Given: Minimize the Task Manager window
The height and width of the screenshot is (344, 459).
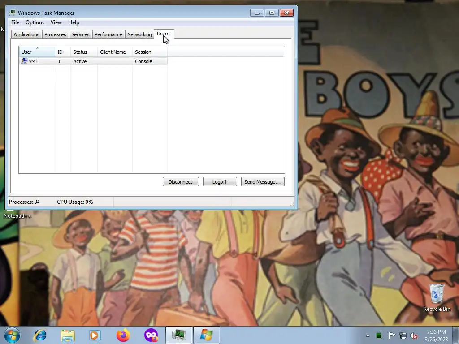Looking at the screenshot, I should (x=257, y=13).
